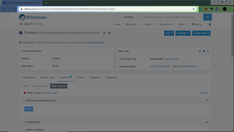This screenshot has width=234, height=132.
Task: Open the MetaMask fox extension
Action: [x=206, y=9]
